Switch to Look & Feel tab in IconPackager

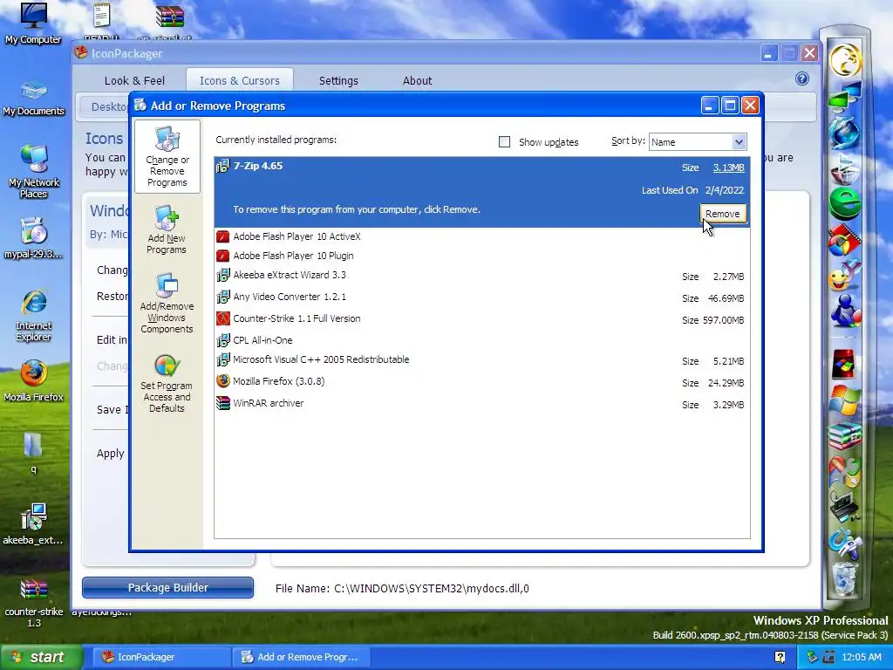point(134,81)
